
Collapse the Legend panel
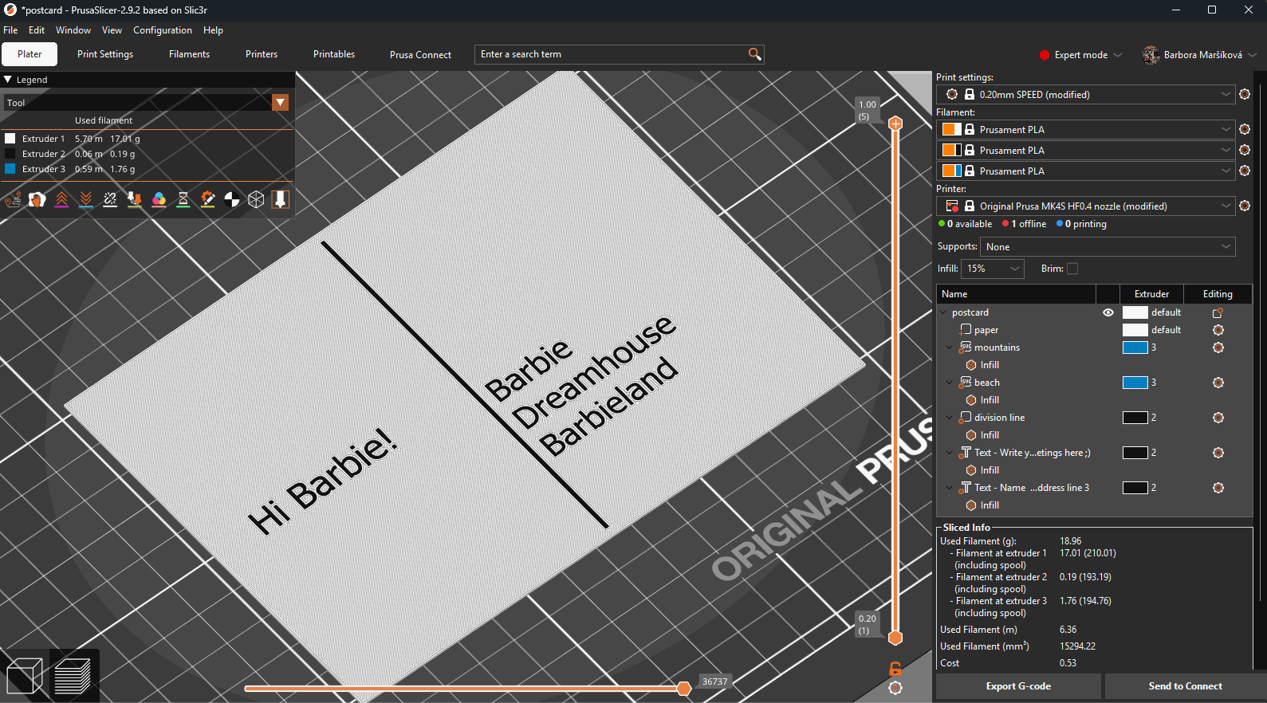click(x=8, y=80)
